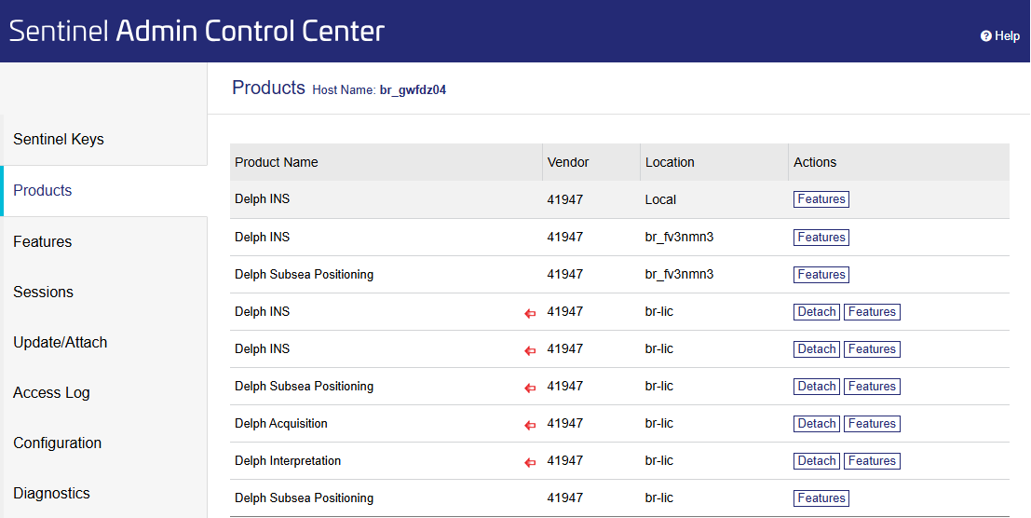Click red arrow beside br-lic Delph Subsea Positioning
Viewport: 1031px width, 518px height.
click(530, 388)
